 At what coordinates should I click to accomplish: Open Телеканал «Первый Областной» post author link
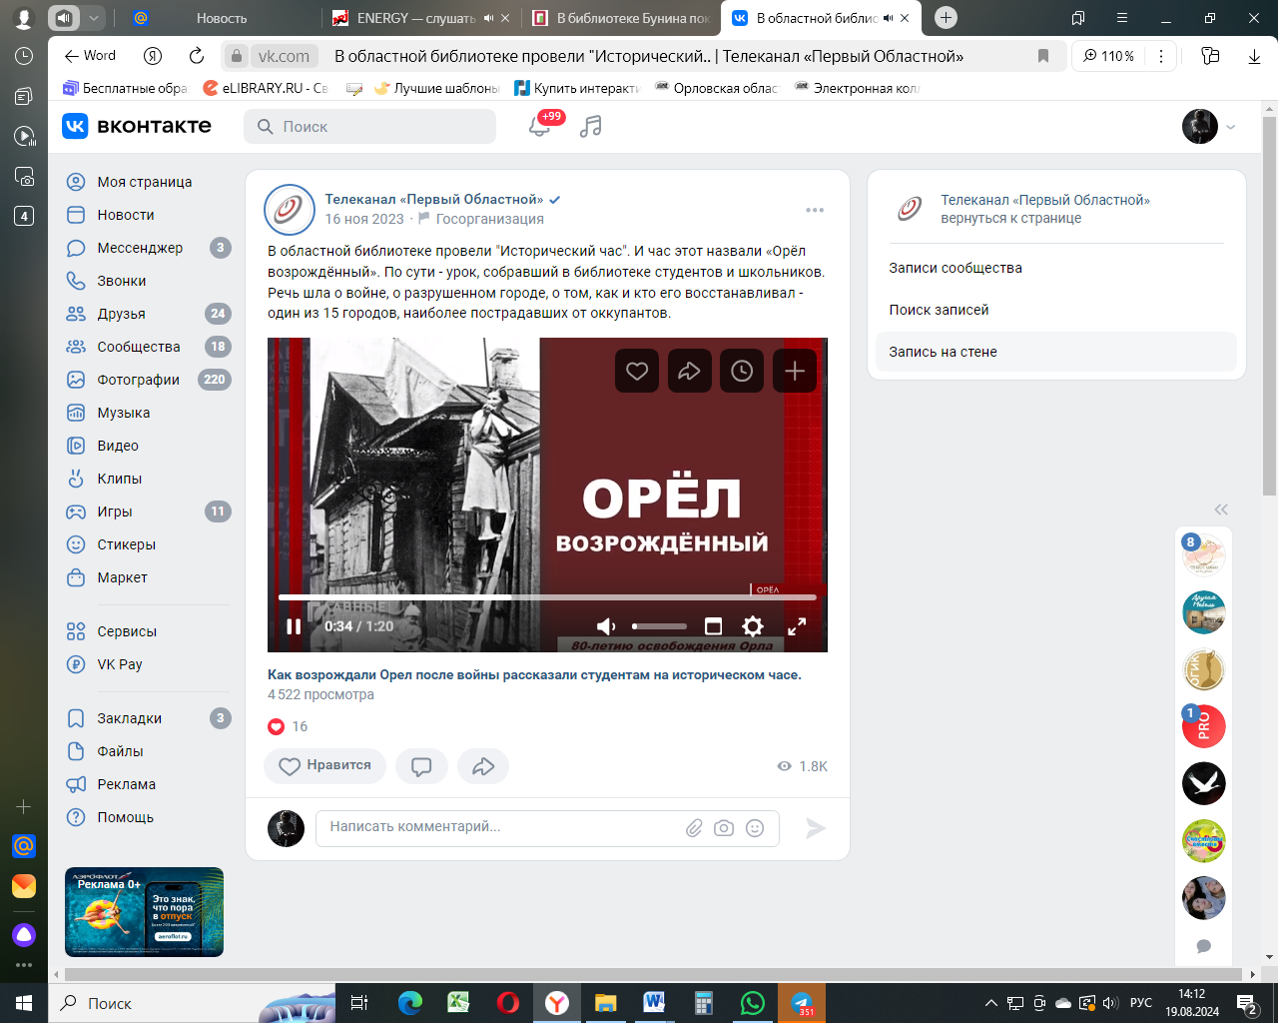coord(433,199)
